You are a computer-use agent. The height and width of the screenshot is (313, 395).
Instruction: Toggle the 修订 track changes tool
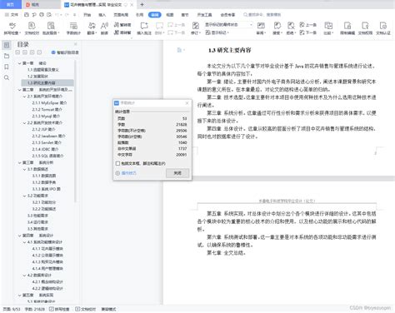(x=196, y=28)
